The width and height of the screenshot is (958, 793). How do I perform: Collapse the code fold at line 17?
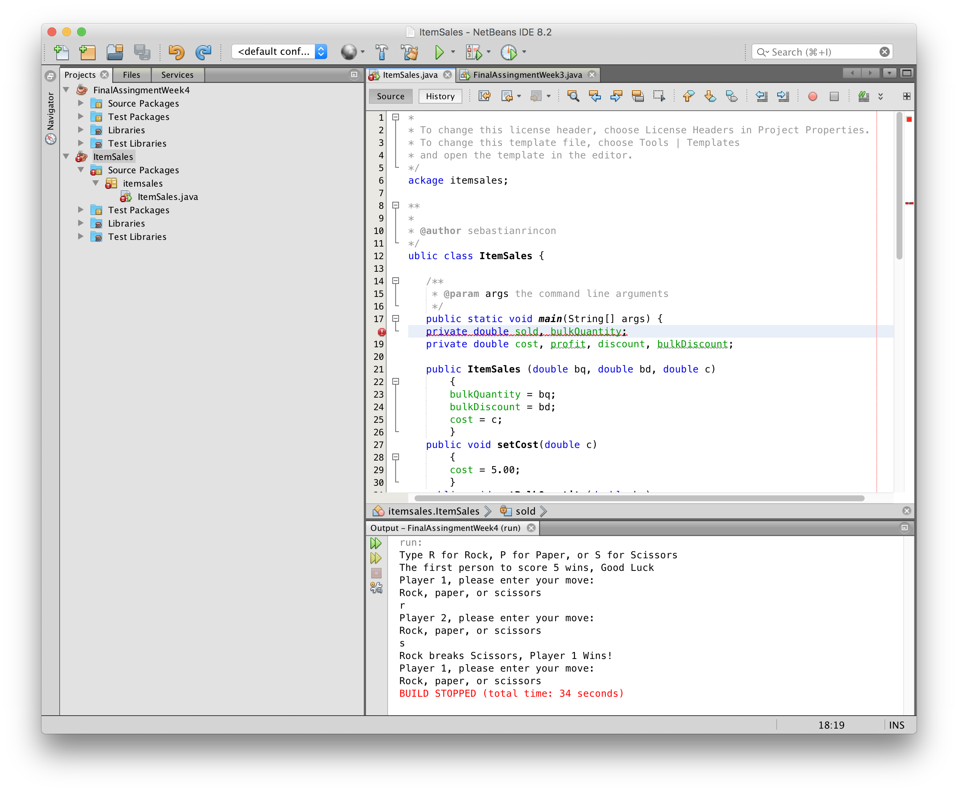[396, 318]
